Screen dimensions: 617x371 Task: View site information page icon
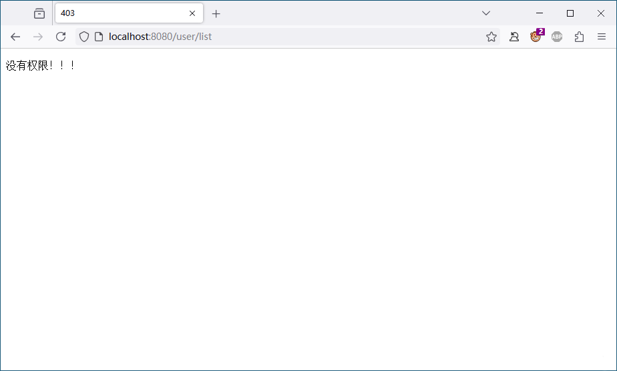(x=99, y=37)
